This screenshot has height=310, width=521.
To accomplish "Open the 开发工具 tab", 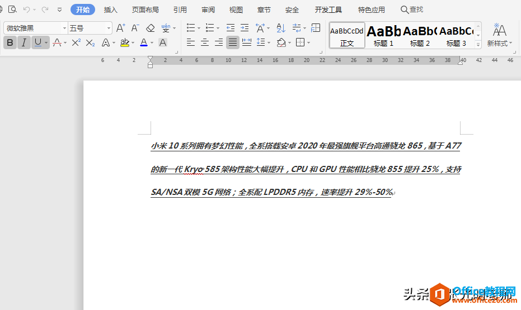I will [x=328, y=10].
